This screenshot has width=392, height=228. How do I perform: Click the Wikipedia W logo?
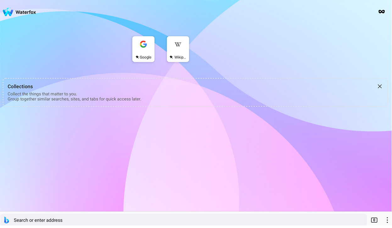point(178,44)
